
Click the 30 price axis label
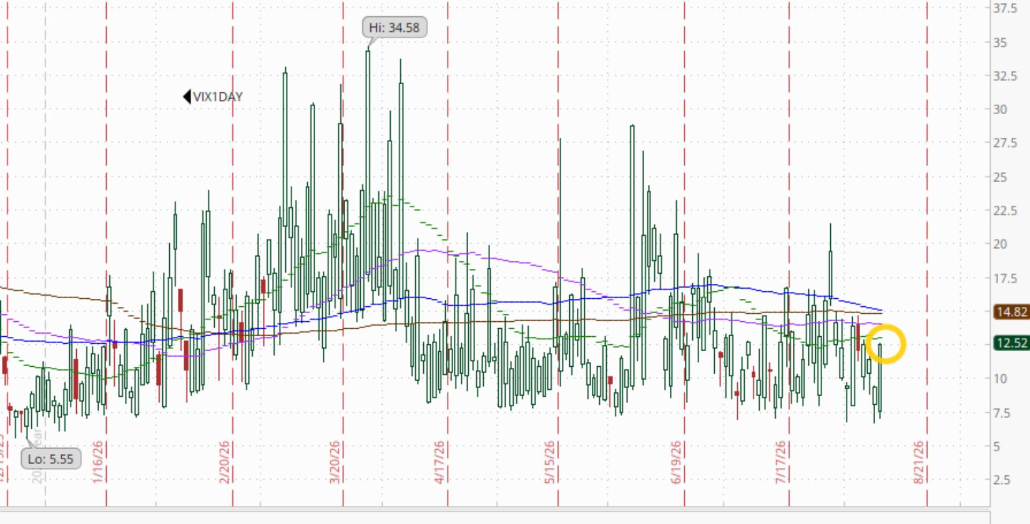(x=1000, y=109)
